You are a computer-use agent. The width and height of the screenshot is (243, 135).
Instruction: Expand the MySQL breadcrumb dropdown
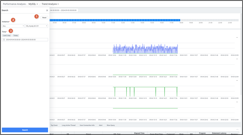[x=33, y=4]
